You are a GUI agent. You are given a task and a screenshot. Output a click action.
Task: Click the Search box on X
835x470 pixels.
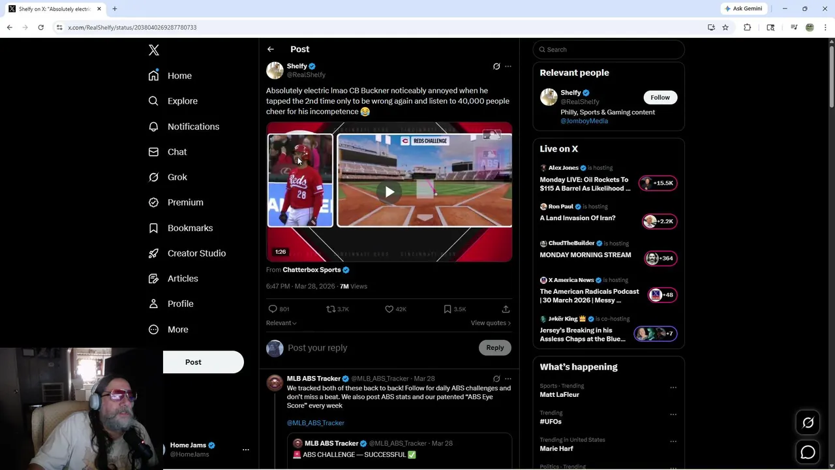pyautogui.click(x=609, y=50)
